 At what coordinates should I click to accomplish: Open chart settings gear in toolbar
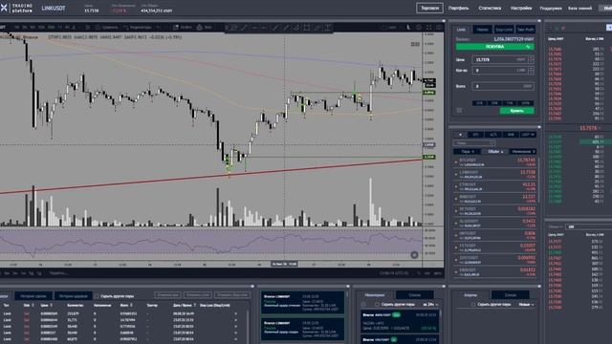419,28
